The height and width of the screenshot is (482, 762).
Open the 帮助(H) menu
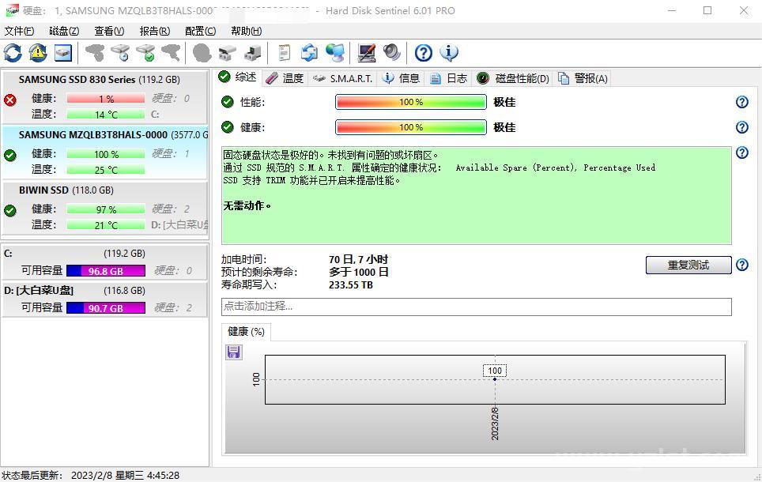pyautogui.click(x=247, y=31)
